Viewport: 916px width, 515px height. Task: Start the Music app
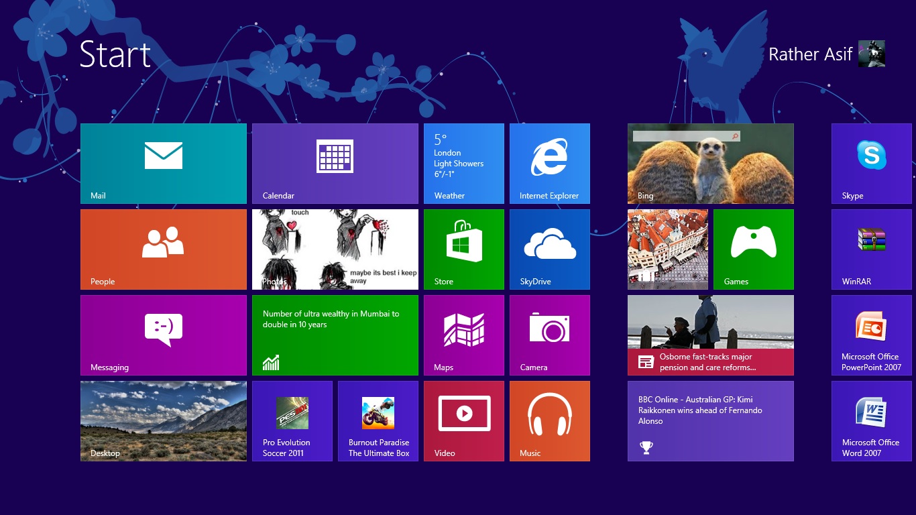tap(549, 420)
